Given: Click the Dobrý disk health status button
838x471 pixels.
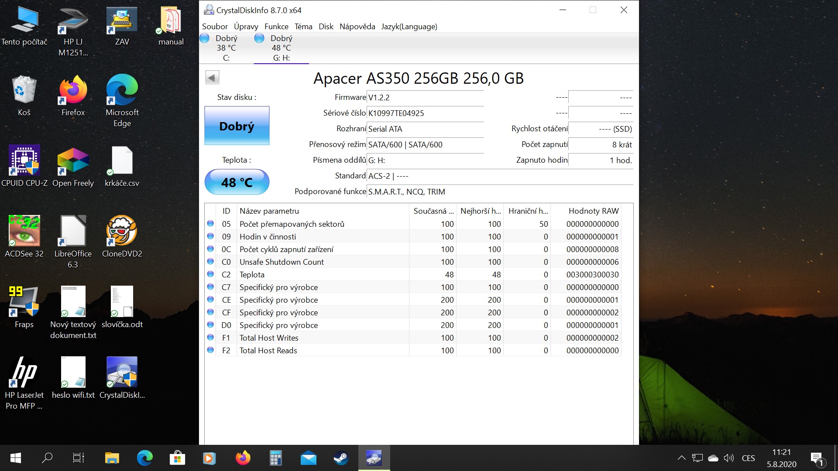Looking at the screenshot, I should coord(237,126).
